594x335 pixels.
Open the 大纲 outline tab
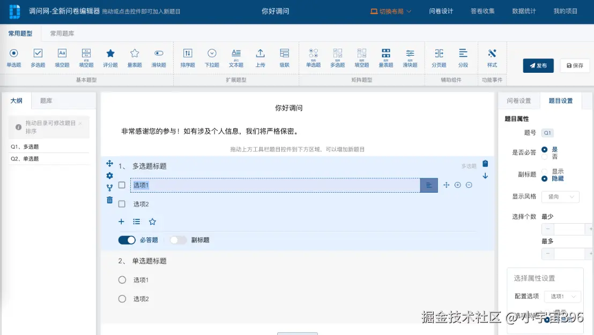16,101
